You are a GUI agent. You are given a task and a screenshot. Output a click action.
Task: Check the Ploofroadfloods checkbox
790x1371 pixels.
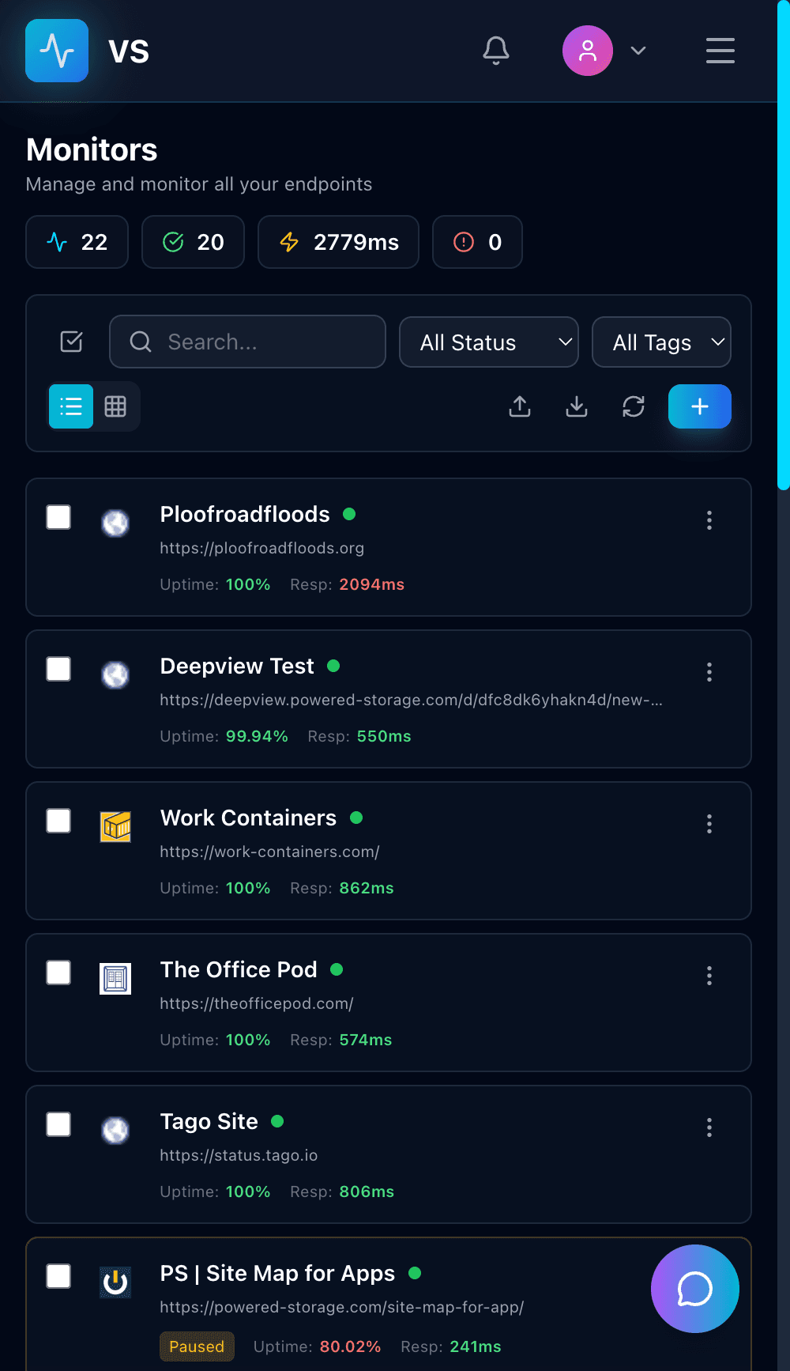[x=58, y=517]
